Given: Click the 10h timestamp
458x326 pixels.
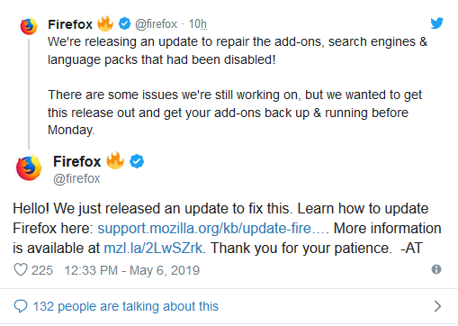Looking at the screenshot, I should pyautogui.click(x=198, y=24).
